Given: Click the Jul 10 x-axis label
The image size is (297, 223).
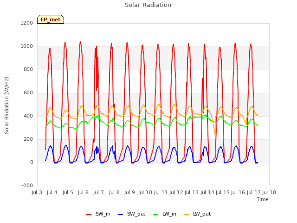Looking at the screenshot, I should coord(145,192).
